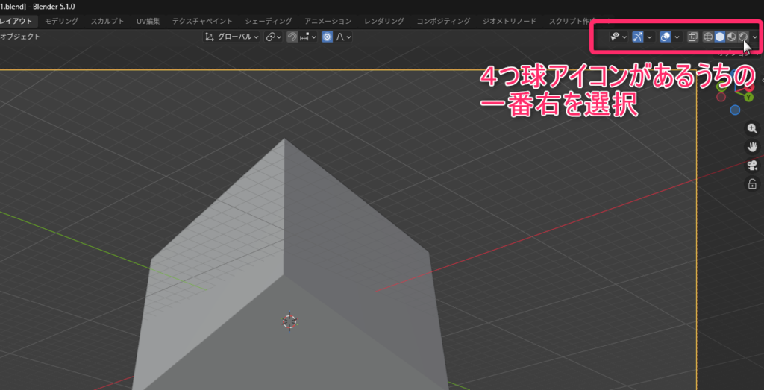The height and width of the screenshot is (390, 764).
Task: Toggle X-ray display mode
Action: pos(692,37)
